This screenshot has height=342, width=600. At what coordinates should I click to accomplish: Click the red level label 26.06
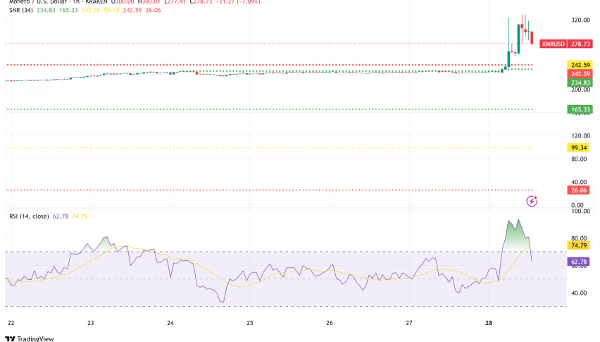(578, 190)
